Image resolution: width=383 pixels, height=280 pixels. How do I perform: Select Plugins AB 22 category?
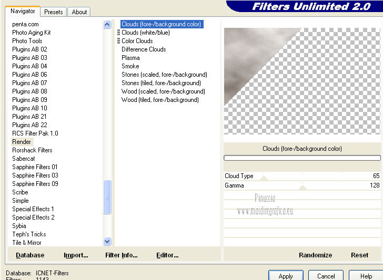click(x=29, y=125)
